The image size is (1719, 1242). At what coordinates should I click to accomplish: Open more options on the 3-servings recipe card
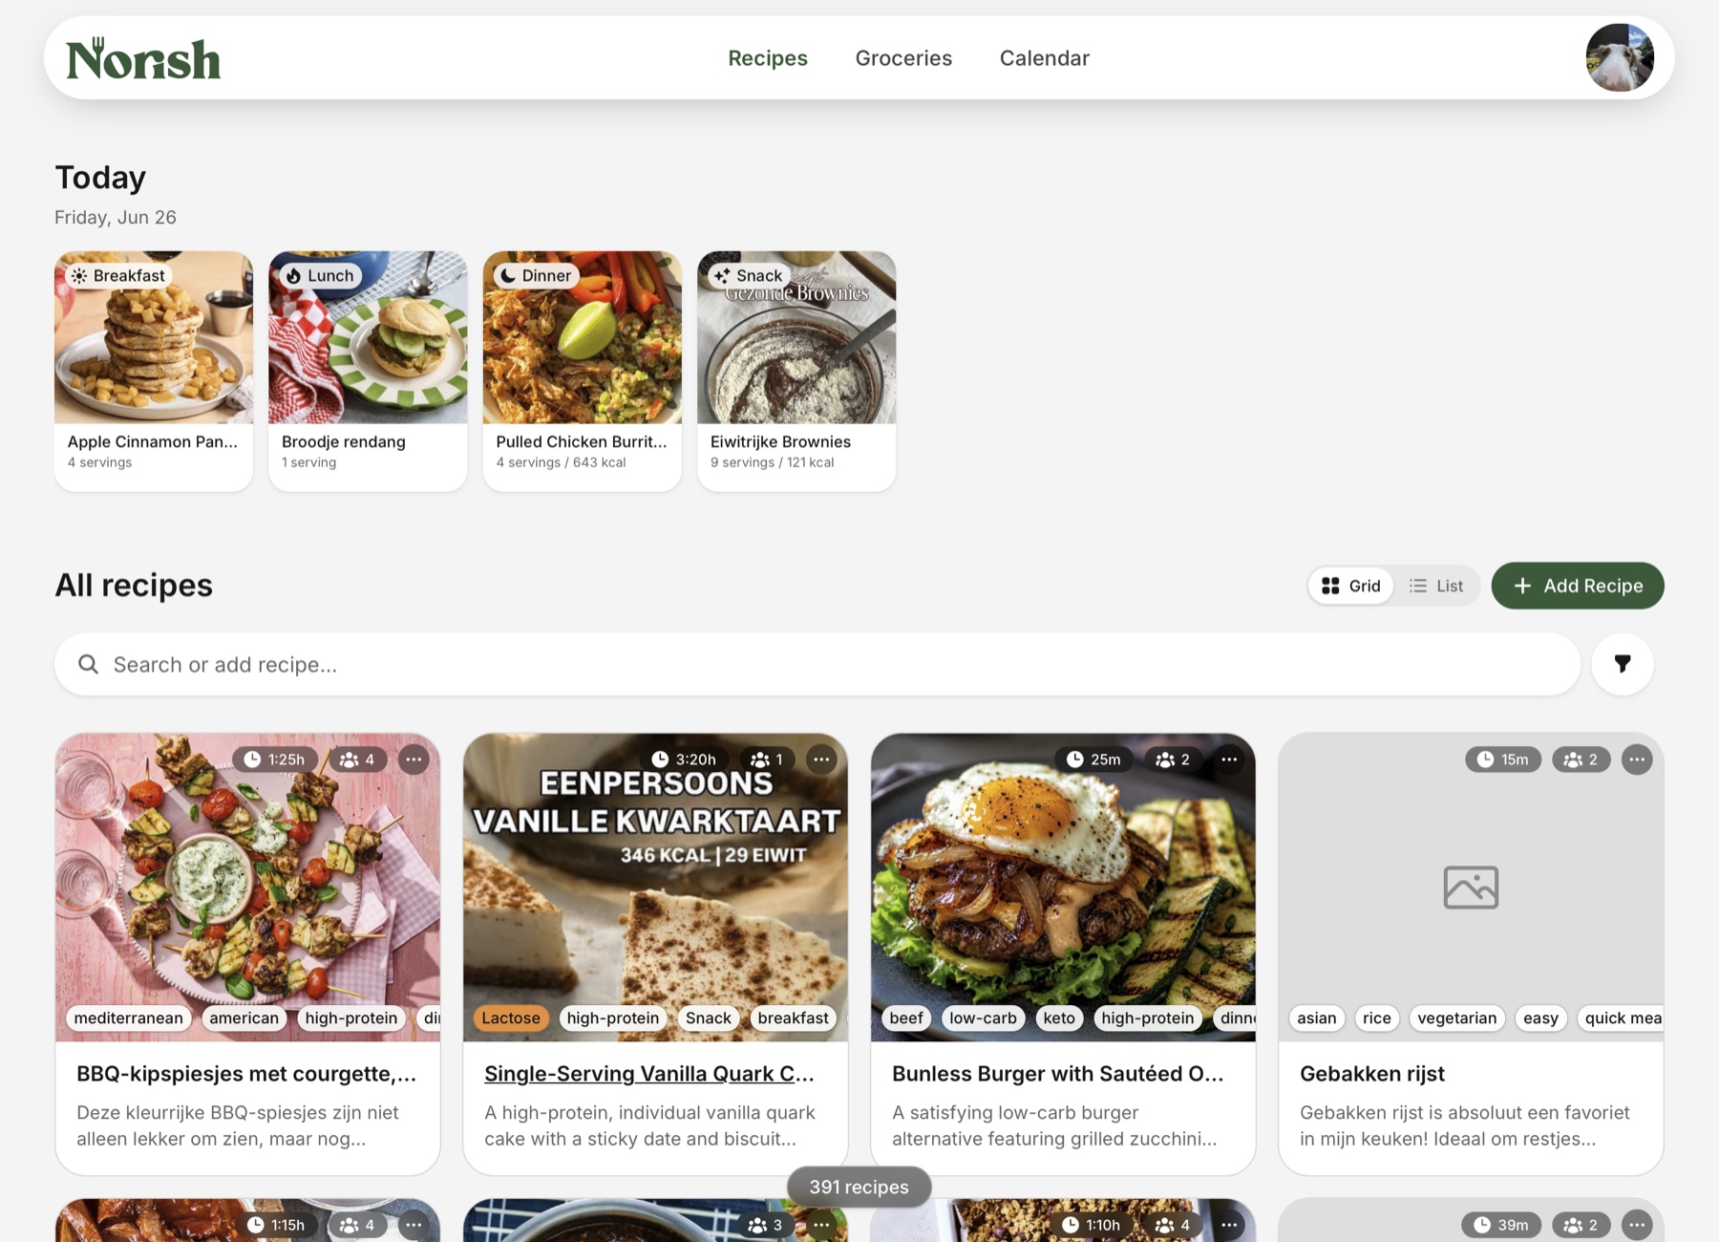point(821,1225)
